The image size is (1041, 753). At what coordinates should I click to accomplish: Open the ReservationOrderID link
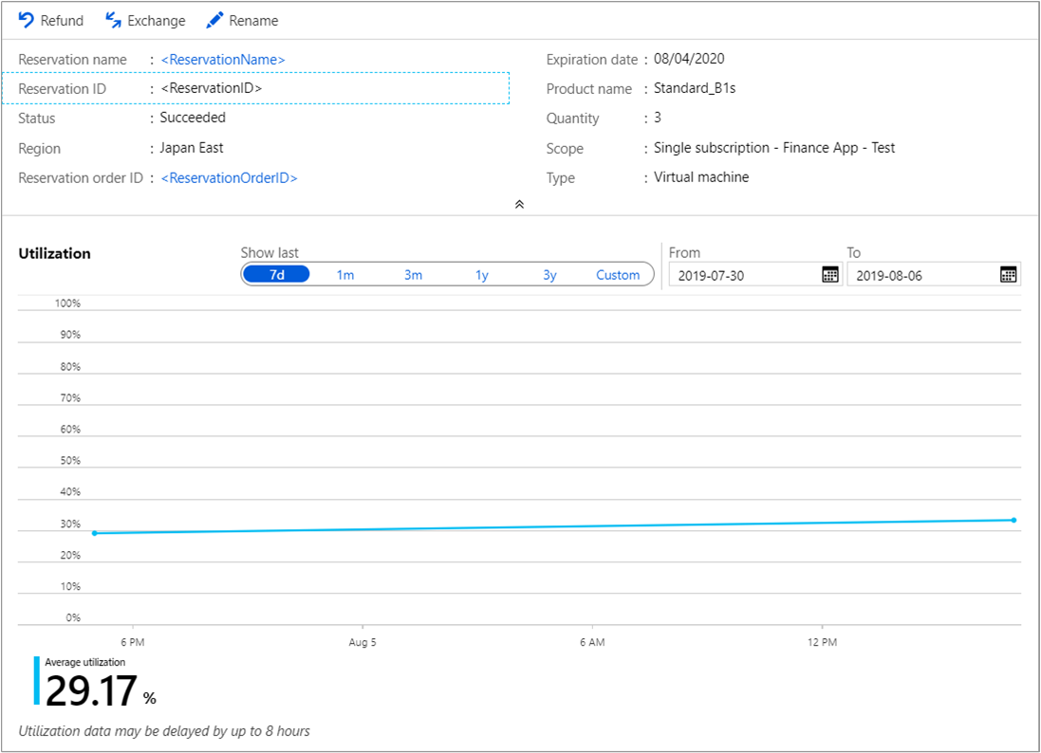229,178
